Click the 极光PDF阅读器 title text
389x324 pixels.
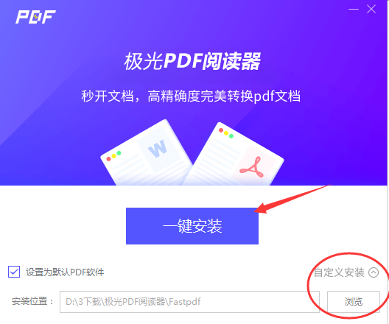coord(192,60)
